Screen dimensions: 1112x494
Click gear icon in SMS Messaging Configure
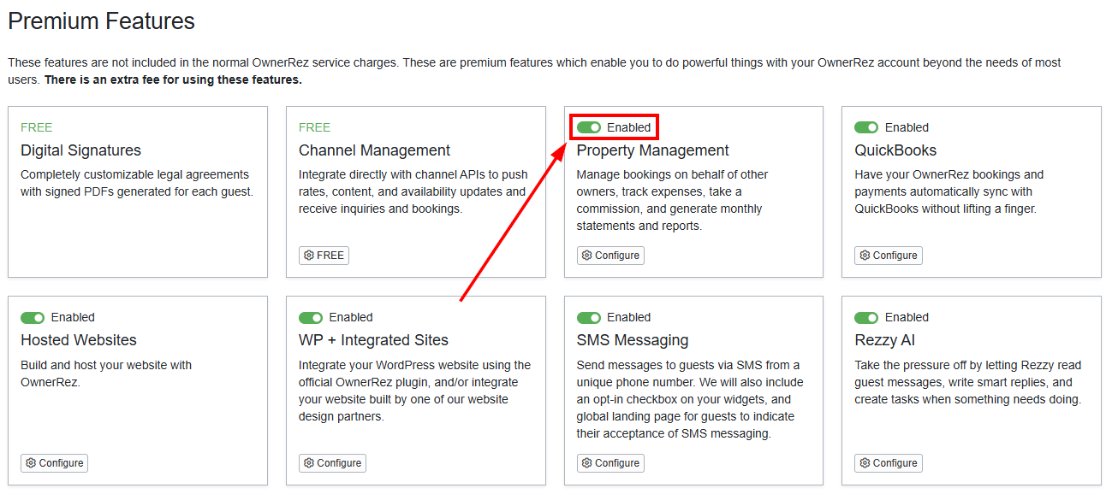pyautogui.click(x=586, y=463)
